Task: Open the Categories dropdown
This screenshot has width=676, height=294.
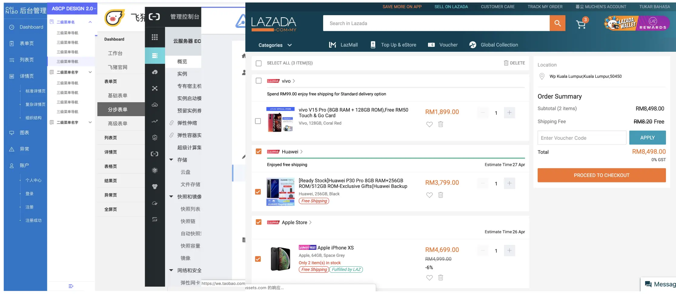Action: [275, 45]
